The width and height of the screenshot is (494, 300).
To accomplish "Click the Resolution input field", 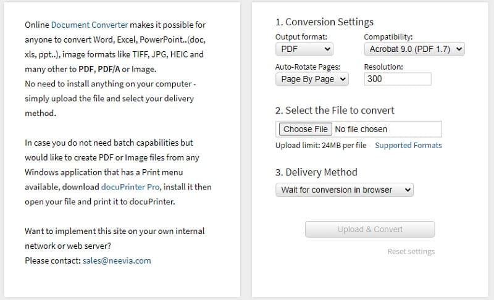I will coord(397,79).
